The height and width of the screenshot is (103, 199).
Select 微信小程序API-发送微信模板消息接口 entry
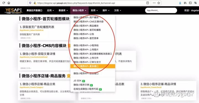coord(93,54)
